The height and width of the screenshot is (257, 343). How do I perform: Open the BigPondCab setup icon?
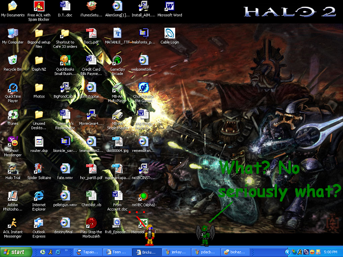pos(65,87)
